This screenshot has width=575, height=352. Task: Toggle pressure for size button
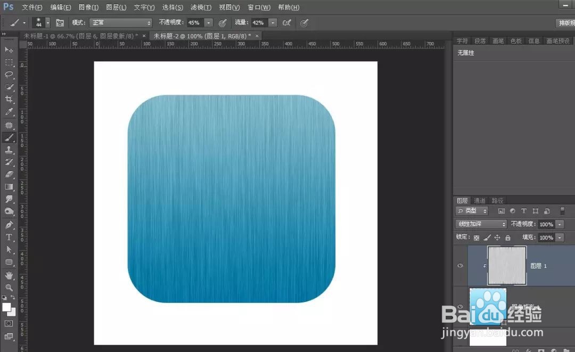[x=304, y=23]
